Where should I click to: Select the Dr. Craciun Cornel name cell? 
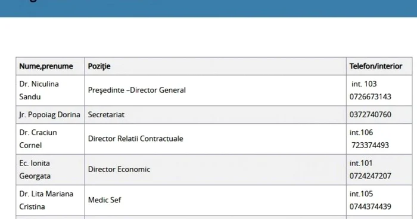[50, 139]
